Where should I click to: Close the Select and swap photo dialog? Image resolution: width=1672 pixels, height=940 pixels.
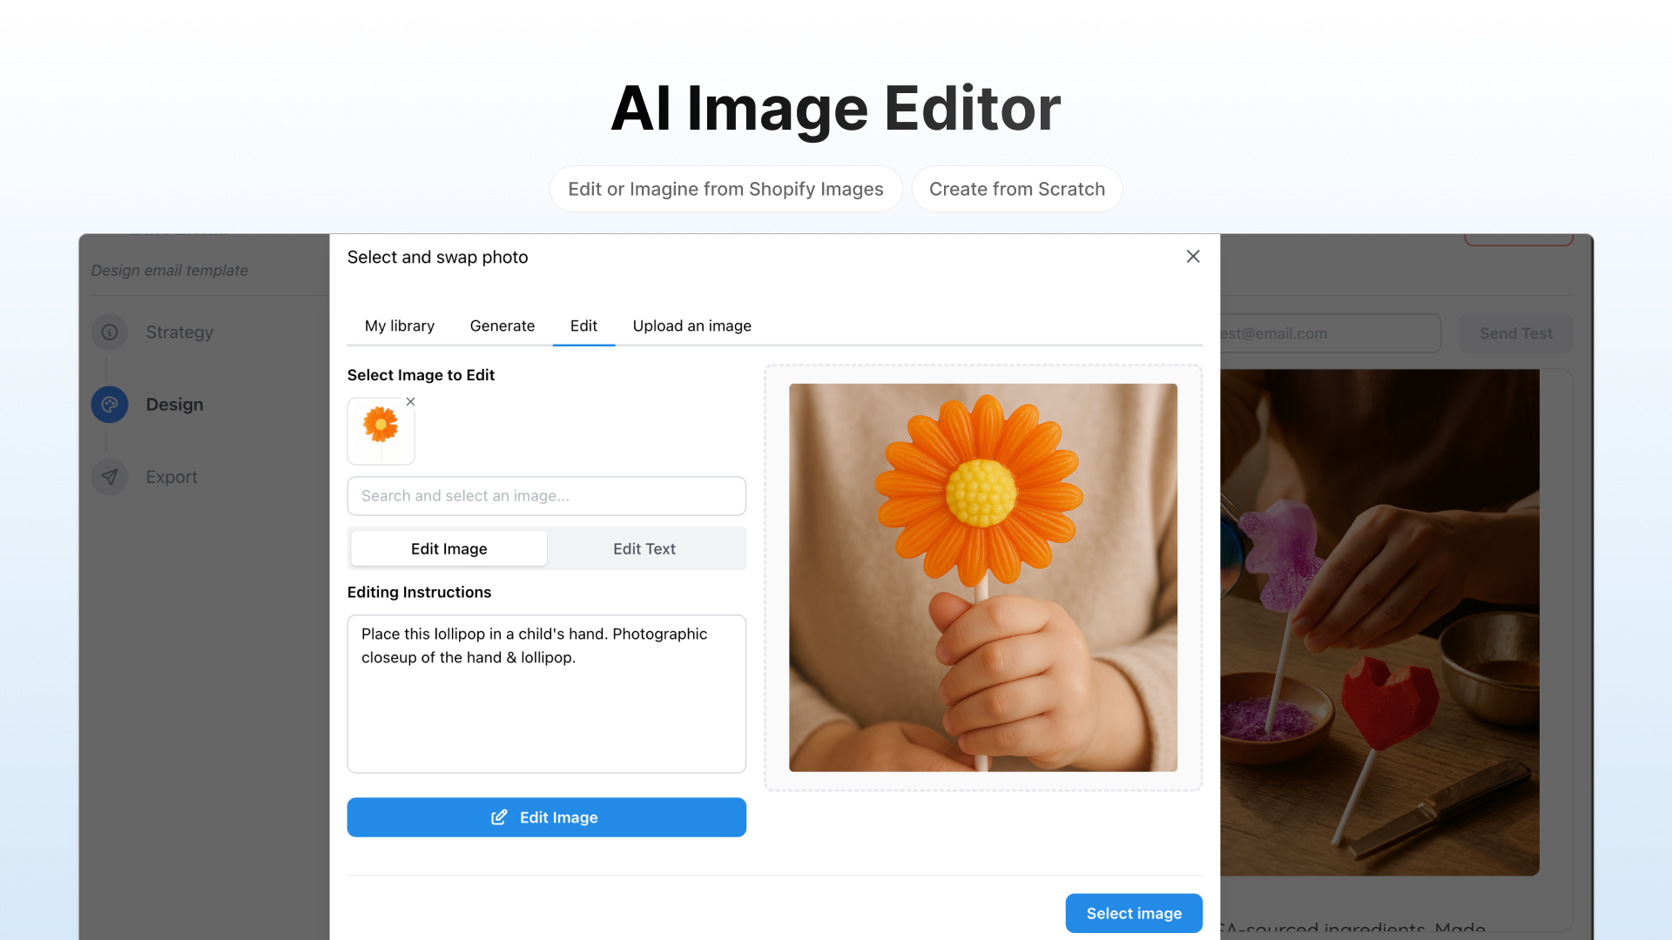[1193, 257]
